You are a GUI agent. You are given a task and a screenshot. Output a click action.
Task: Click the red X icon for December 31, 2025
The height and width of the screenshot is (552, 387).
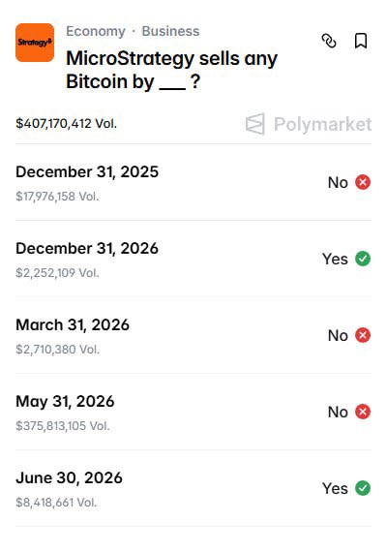[x=363, y=182]
